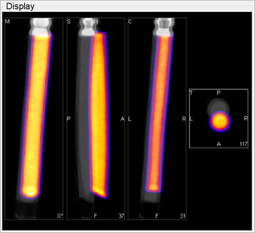Click the F foot marker in sagittal view

(95, 216)
